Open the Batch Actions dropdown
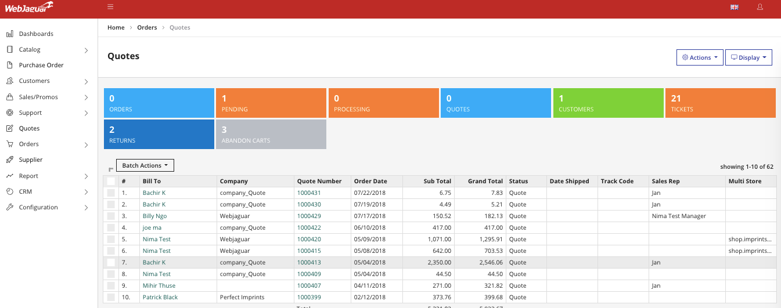Screen dimensions: 781x308 pyautogui.click(x=145, y=165)
